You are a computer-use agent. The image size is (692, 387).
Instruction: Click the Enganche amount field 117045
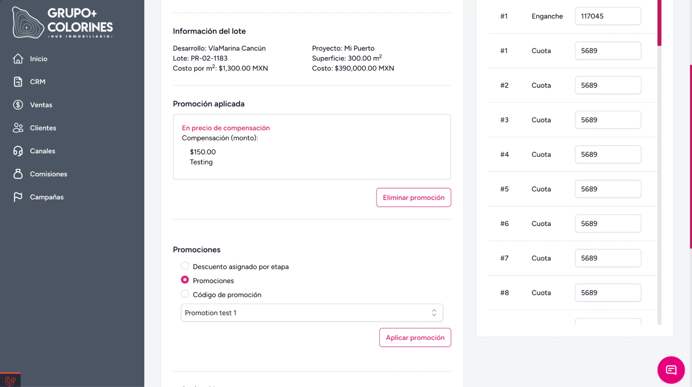click(608, 16)
